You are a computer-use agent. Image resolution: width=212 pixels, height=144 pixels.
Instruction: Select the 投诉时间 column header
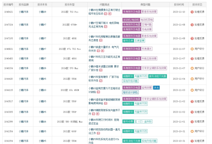179,5
